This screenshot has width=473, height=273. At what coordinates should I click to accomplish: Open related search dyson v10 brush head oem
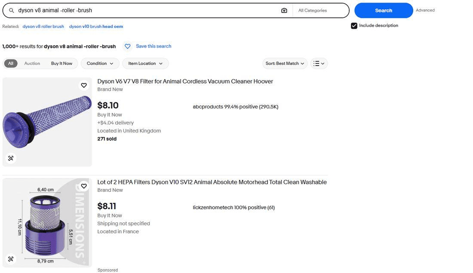pyautogui.click(x=96, y=27)
